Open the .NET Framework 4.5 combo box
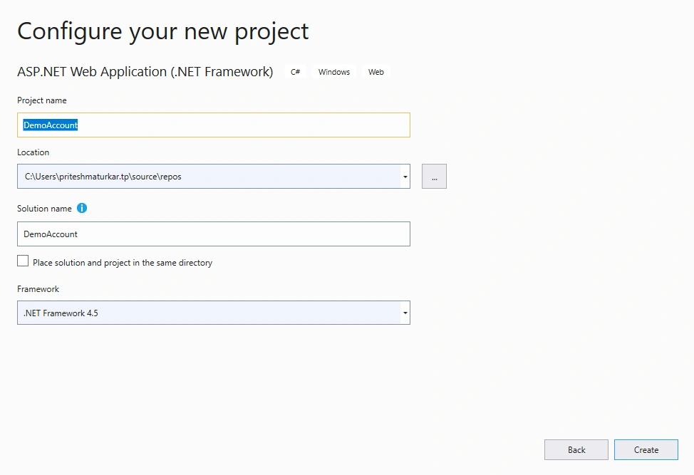The height and width of the screenshot is (475, 694). pyautogui.click(x=213, y=313)
